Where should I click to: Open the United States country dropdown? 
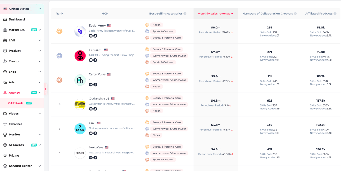(x=22, y=9)
